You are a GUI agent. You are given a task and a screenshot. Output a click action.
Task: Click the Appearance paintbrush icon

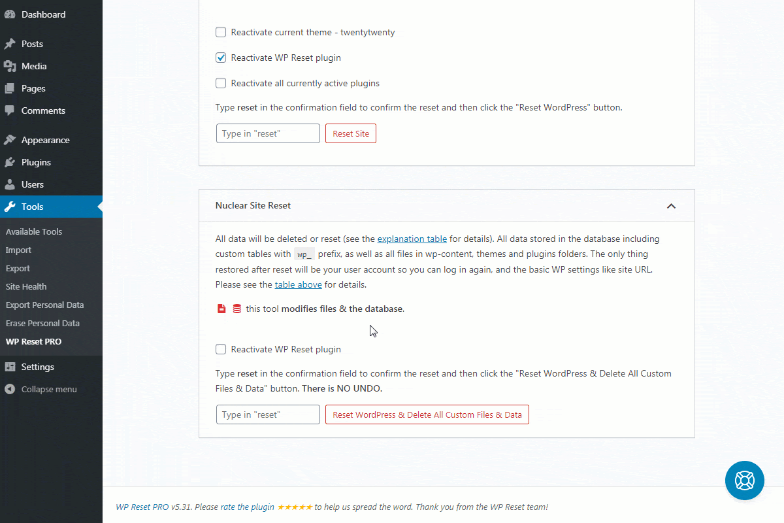pyautogui.click(x=10, y=140)
